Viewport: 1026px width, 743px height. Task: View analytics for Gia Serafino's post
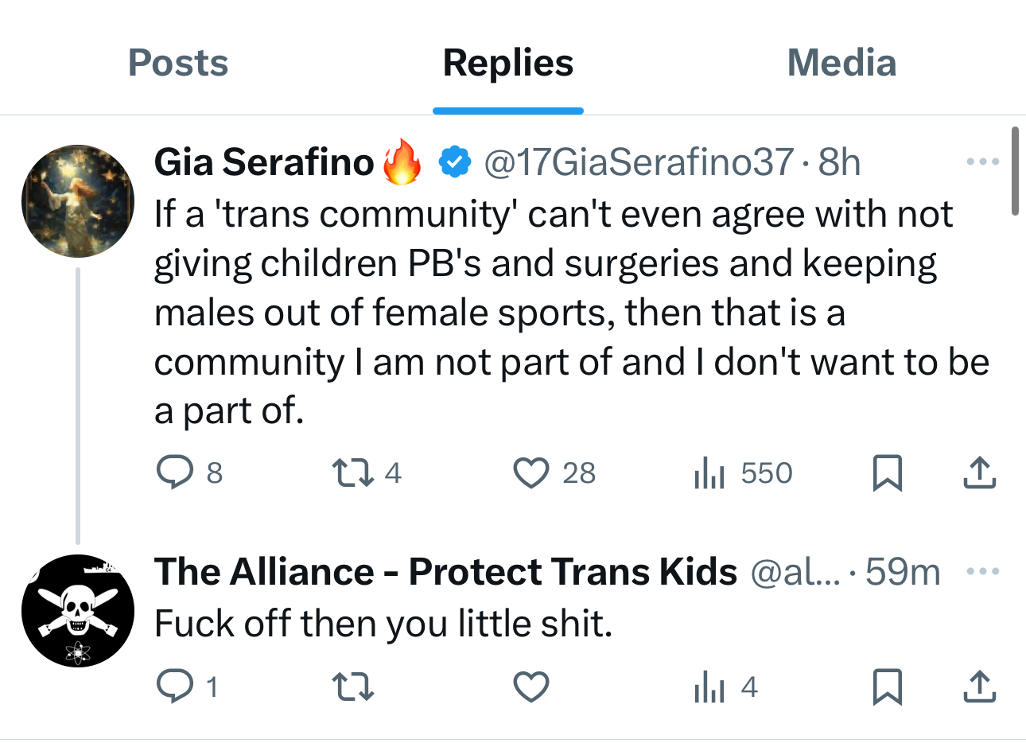(x=709, y=473)
